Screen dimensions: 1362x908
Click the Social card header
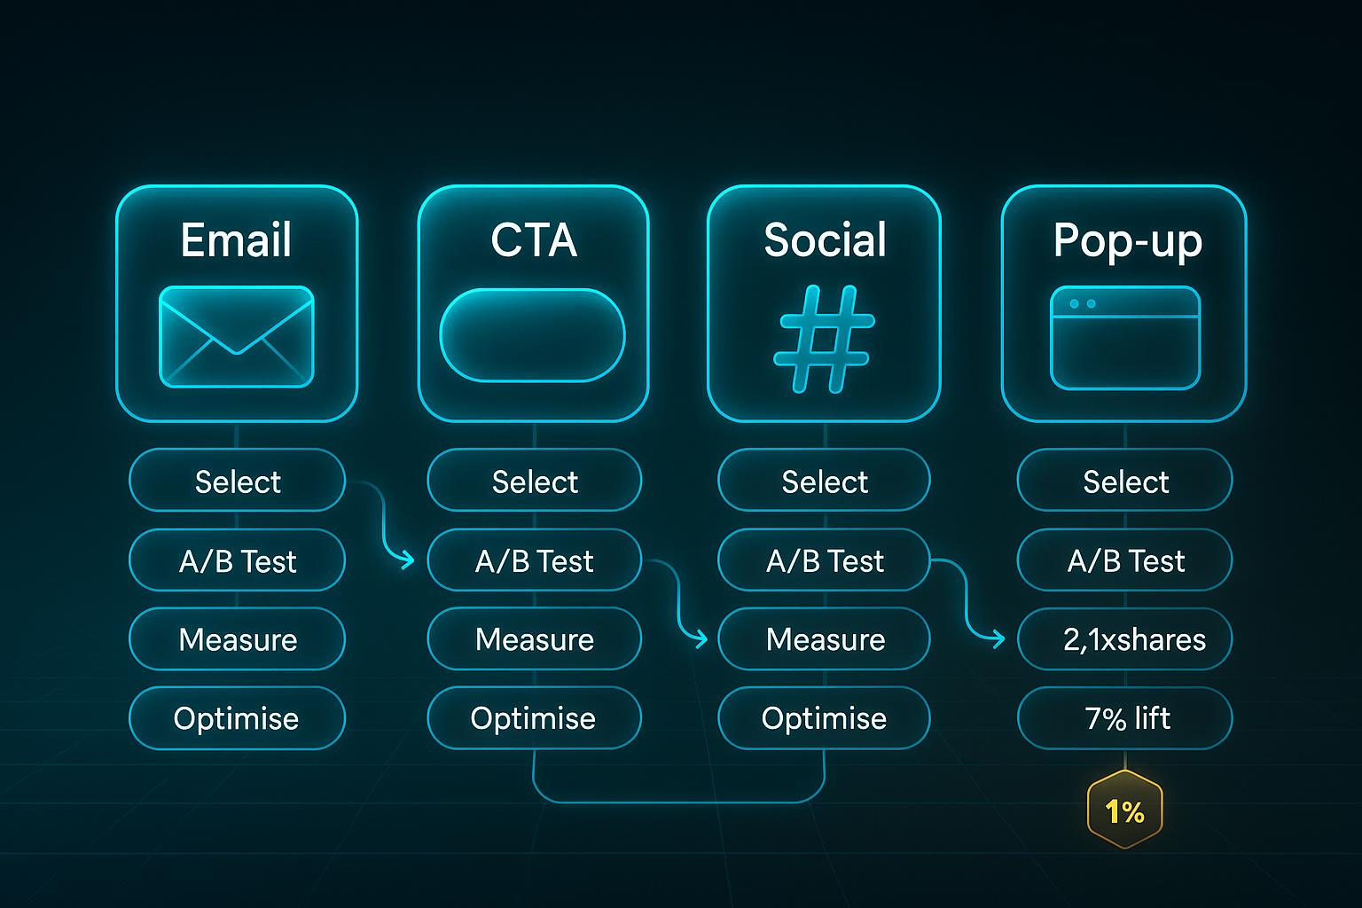click(824, 238)
